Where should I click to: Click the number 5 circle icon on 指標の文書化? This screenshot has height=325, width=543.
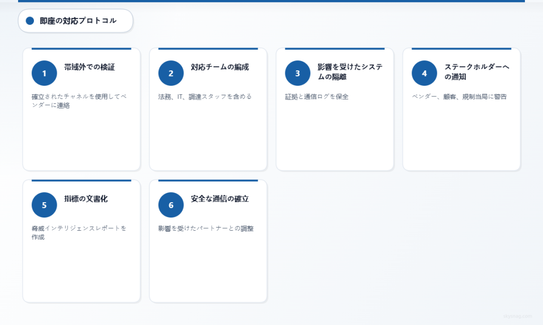[x=43, y=204]
